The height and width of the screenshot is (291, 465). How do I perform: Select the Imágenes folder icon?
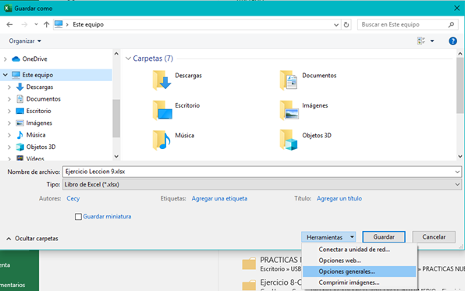tap(289, 110)
